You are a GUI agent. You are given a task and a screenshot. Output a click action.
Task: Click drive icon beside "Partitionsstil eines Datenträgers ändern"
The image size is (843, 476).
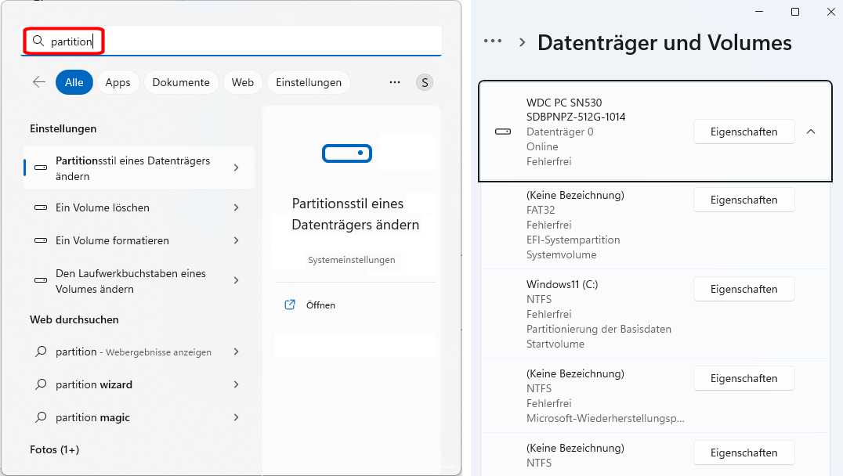pyautogui.click(x=39, y=168)
